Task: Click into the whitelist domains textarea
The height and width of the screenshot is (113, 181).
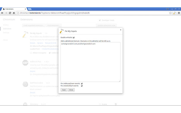Action: coord(90,62)
